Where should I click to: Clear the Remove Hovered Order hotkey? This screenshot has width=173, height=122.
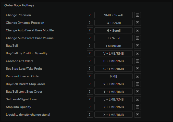(x=138, y=76)
